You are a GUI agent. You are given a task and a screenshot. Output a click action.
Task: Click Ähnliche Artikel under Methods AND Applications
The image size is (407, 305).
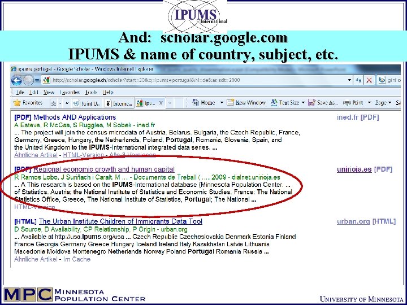click(x=36, y=155)
